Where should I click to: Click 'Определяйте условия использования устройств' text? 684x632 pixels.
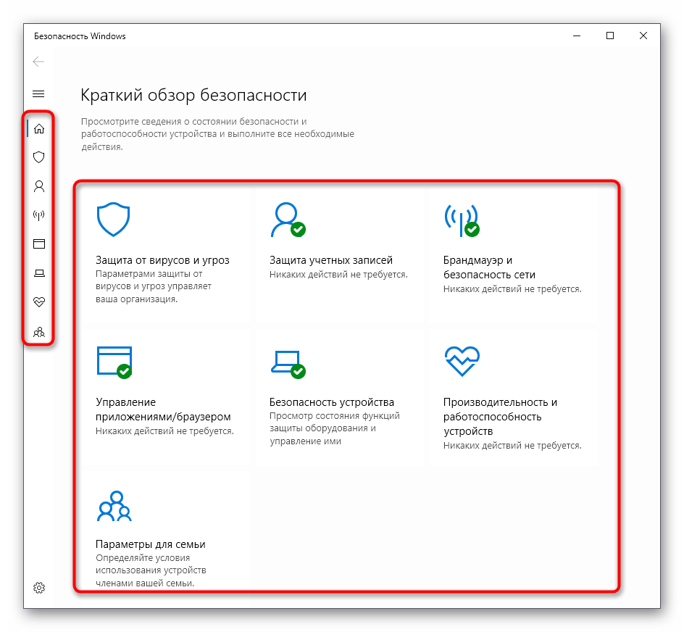pos(151,564)
